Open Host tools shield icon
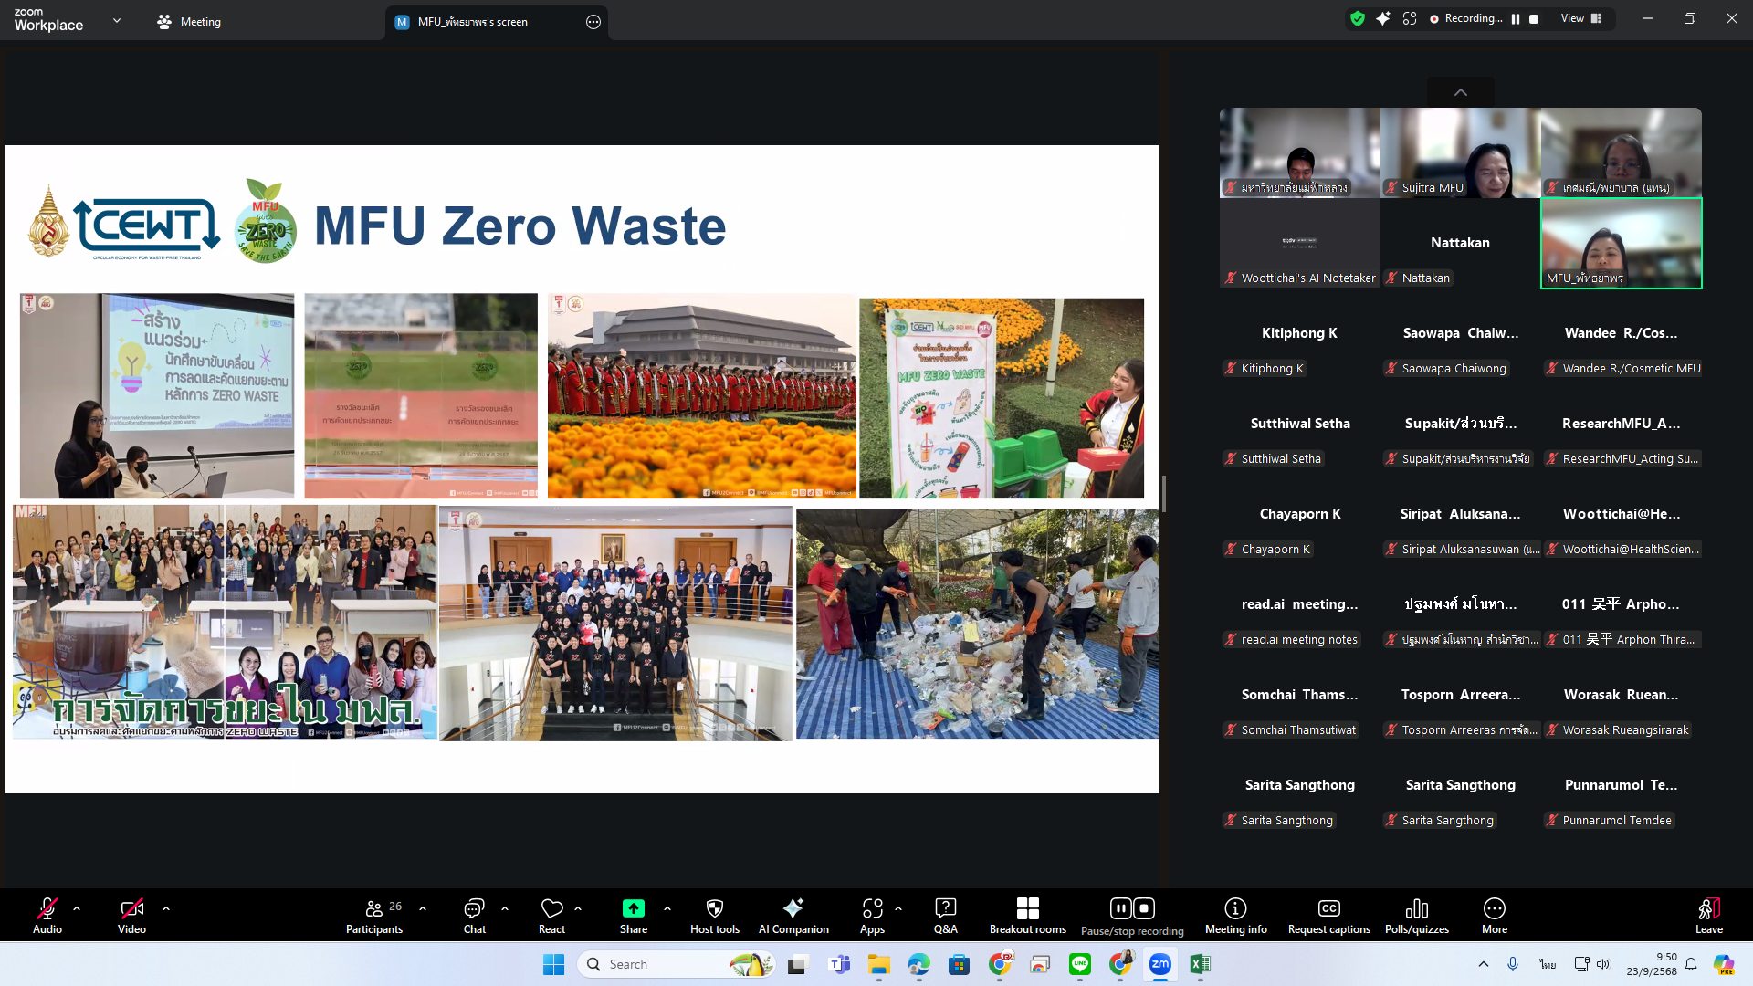Image resolution: width=1753 pixels, height=986 pixels. pos(714,908)
